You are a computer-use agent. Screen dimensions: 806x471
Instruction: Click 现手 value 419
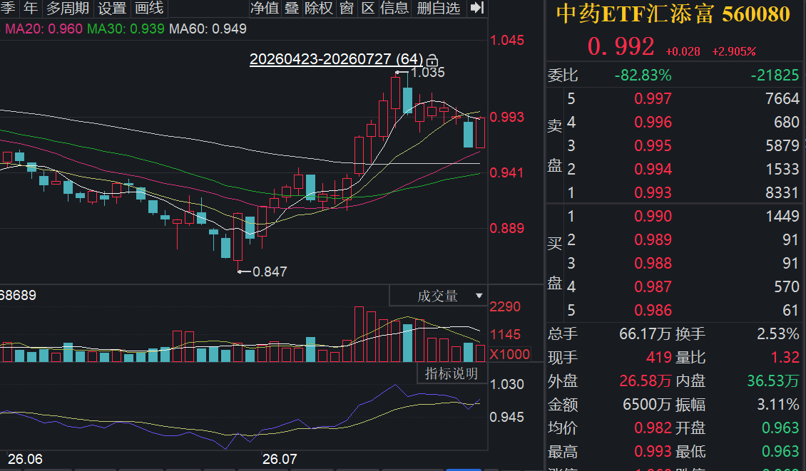pos(659,358)
